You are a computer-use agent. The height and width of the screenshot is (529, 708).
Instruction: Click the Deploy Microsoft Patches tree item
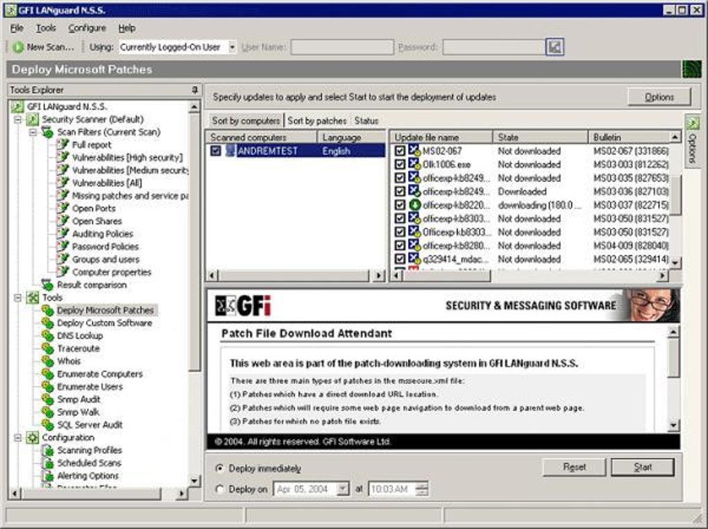click(106, 310)
